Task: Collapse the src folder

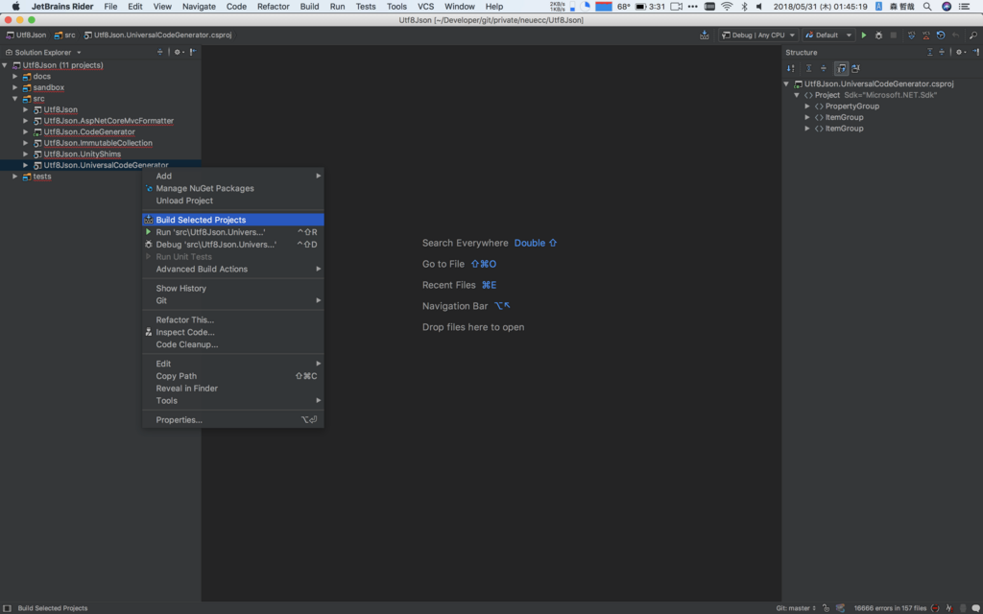Action: click(15, 99)
